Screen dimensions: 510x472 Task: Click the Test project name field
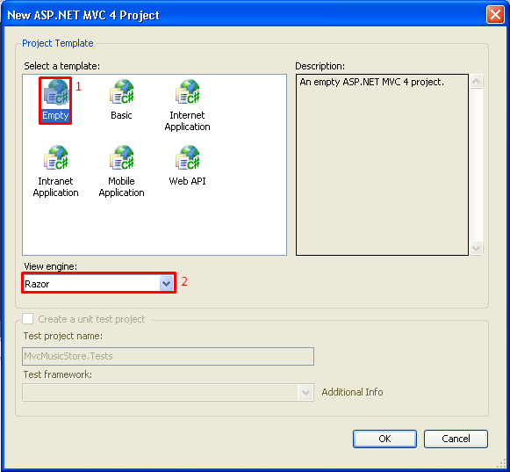(x=169, y=356)
